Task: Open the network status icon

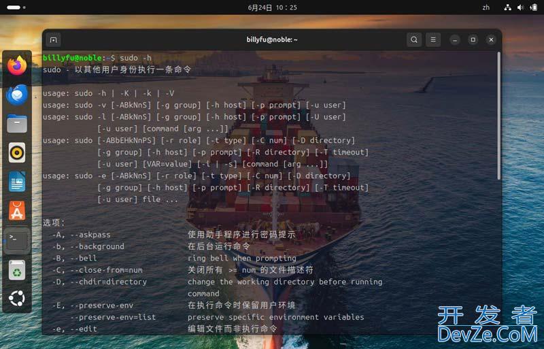Action: (507, 7)
